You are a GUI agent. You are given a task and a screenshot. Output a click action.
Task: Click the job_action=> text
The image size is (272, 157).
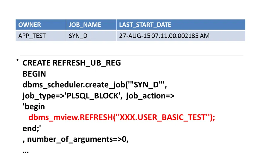(x=150, y=96)
